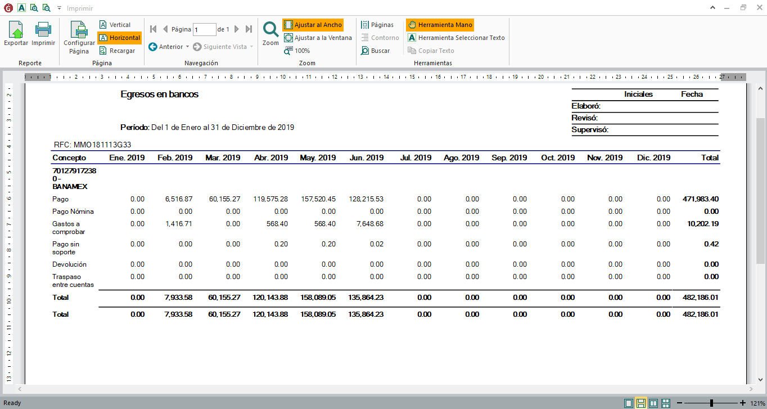Toggle Ajustar a la Ventana zoom mode
Image resolution: width=767 pixels, height=409 pixels.
[318, 38]
